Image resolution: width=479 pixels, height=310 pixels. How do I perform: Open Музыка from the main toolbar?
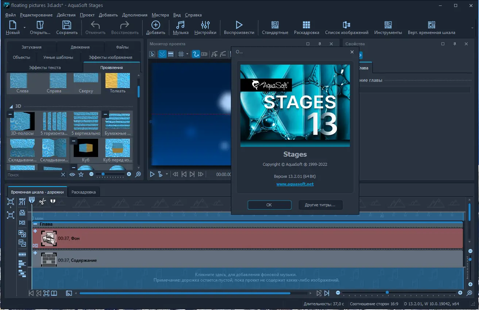180,27
